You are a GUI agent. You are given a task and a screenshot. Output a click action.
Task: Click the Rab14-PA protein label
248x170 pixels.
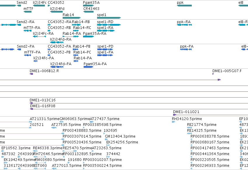coord(83,58)
